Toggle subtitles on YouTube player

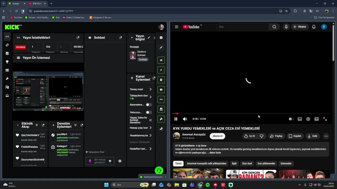300,119
